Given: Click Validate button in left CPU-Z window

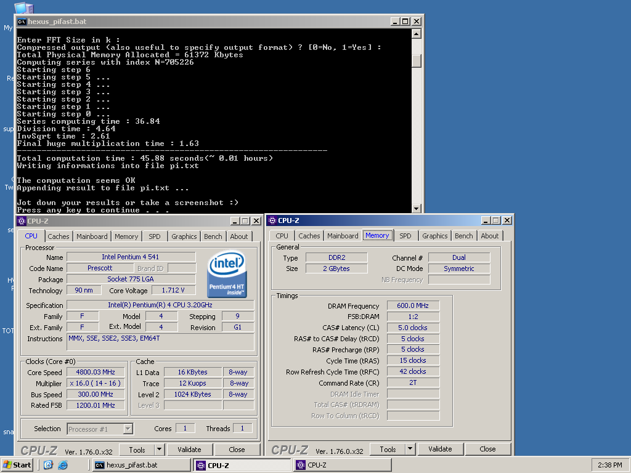Looking at the screenshot, I should (190, 450).
